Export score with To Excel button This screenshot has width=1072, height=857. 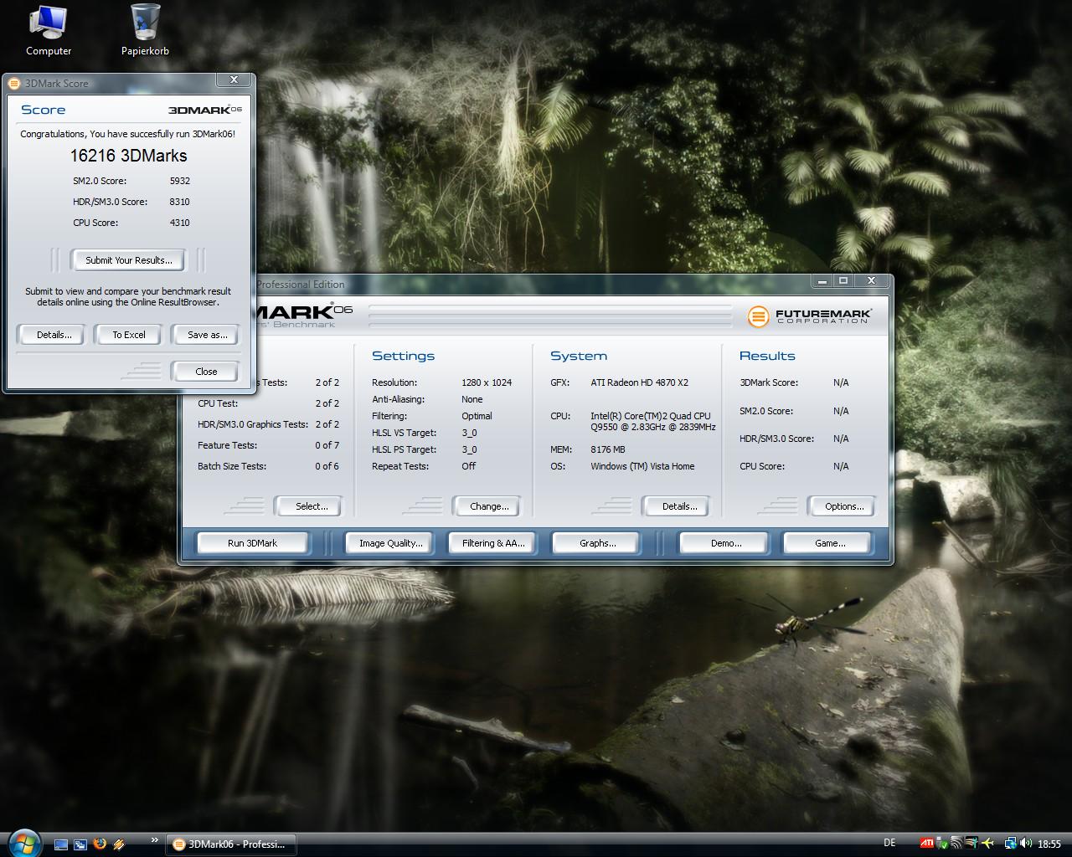[129, 335]
